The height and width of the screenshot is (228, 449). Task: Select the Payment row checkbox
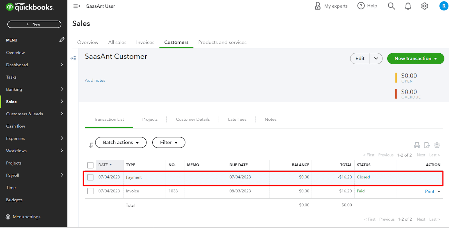tap(90, 177)
